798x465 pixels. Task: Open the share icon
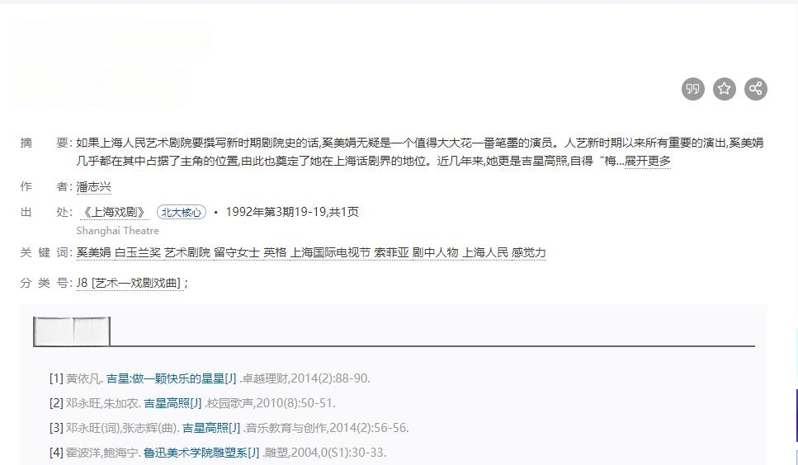point(756,89)
